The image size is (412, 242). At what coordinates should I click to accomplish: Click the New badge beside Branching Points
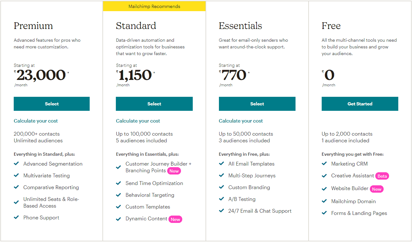[x=174, y=171]
